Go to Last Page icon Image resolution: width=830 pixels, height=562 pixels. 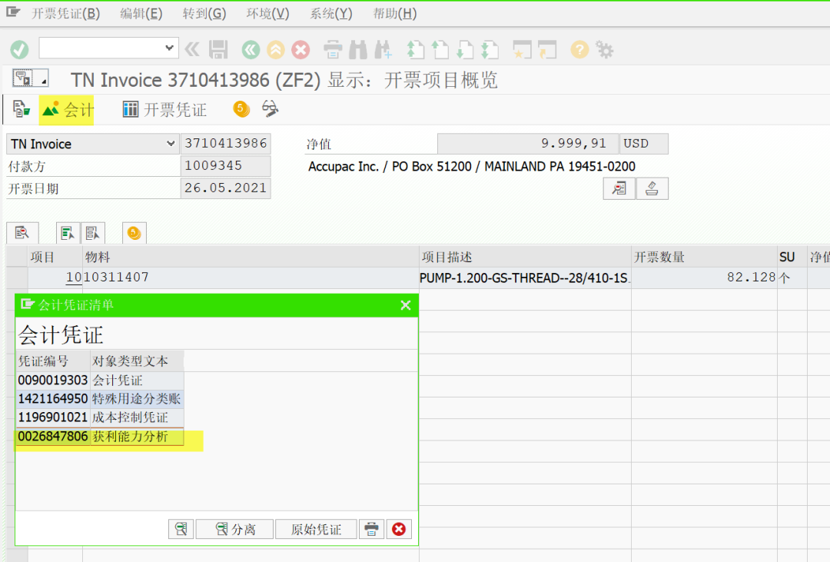(490, 50)
